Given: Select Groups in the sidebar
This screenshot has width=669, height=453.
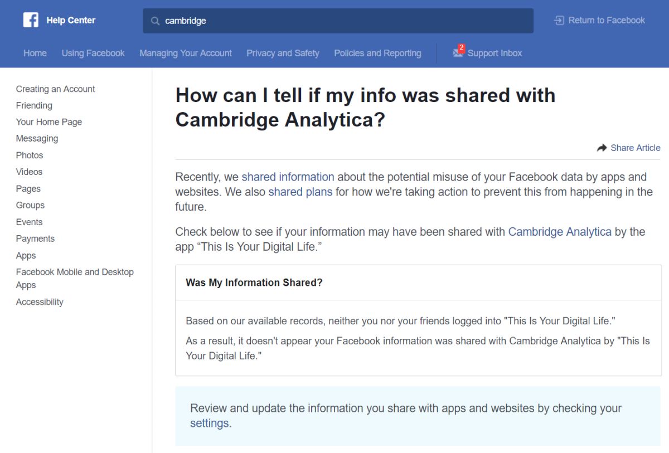Looking at the screenshot, I should (30, 205).
